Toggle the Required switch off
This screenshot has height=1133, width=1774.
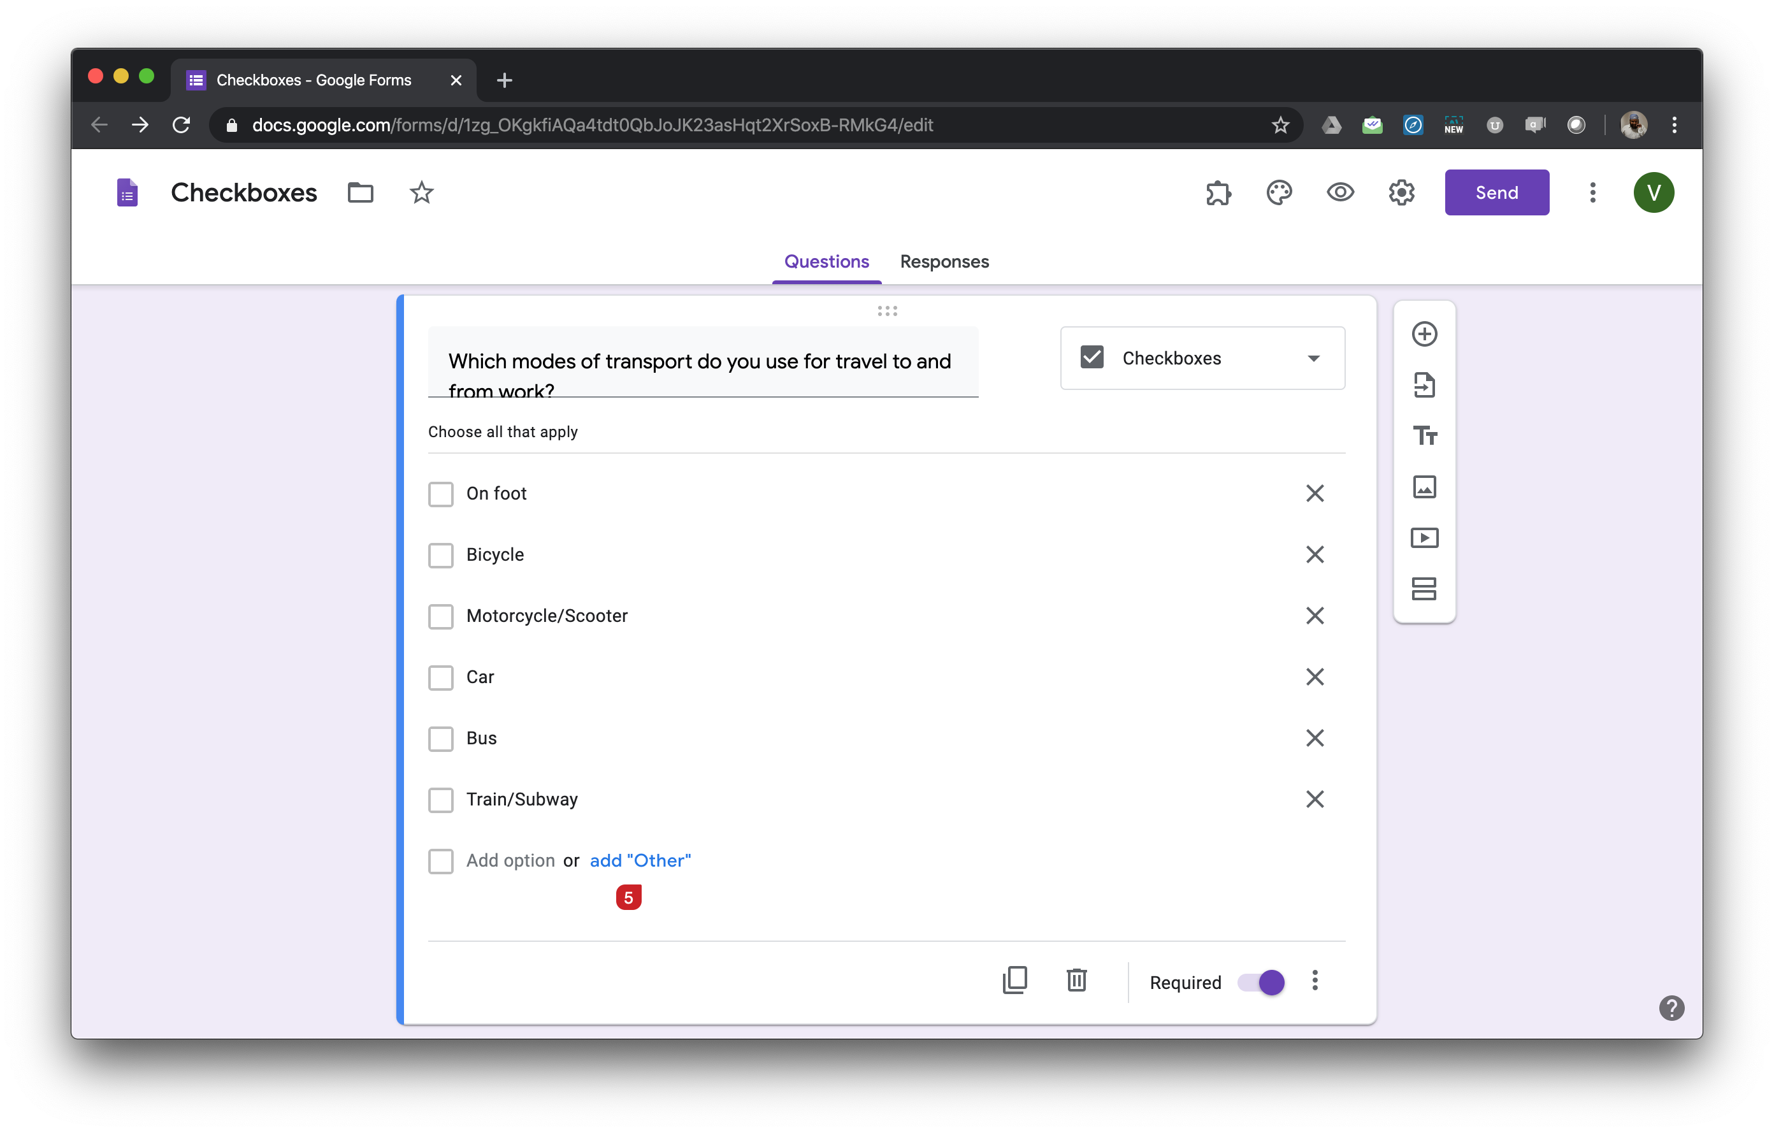pos(1262,982)
